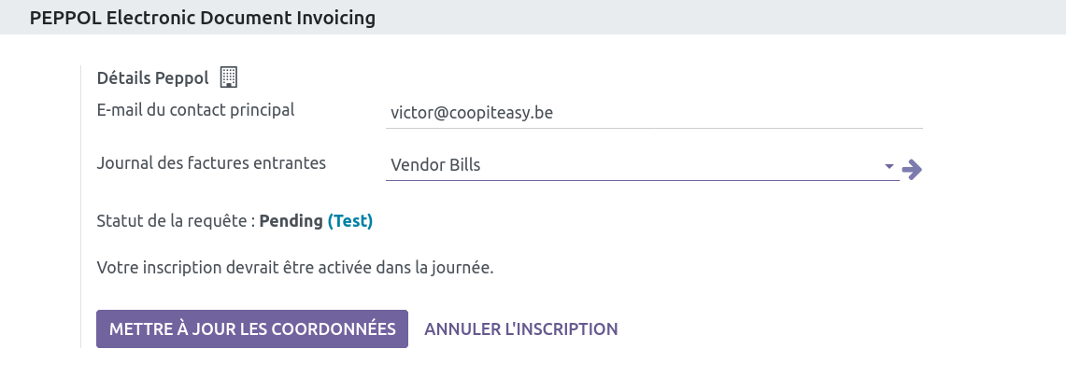1066x377 pixels.
Task: Click the bold Pending status text
Action: point(291,221)
